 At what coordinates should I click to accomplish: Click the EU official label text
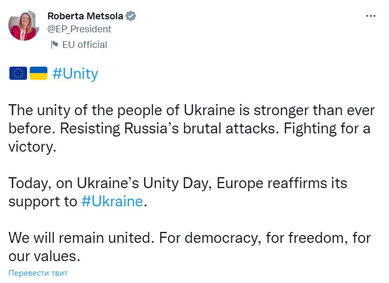[84, 45]
